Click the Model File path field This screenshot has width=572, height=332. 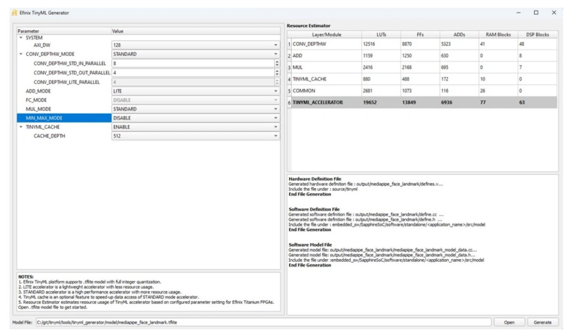(x=263, y=322)
